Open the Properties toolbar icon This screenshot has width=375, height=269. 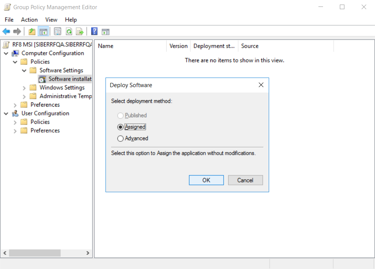pyautogui.click(x=58, y=31)
